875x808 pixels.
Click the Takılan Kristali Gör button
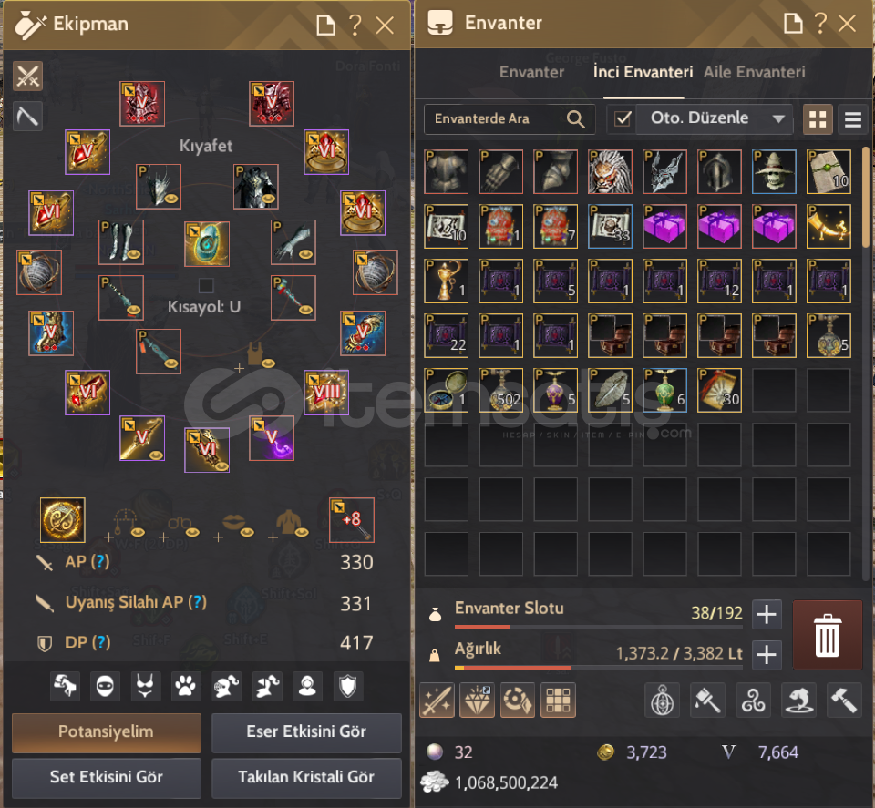tap(306, 777)
